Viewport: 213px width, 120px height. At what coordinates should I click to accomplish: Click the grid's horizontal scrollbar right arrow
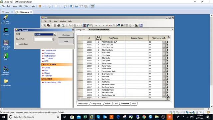(166, 99)
